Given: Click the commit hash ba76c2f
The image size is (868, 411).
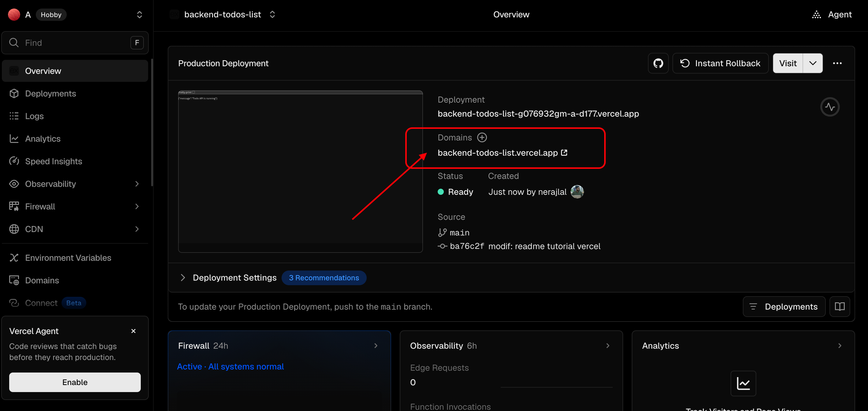Looking at the screenshot, I should (467, 246).
